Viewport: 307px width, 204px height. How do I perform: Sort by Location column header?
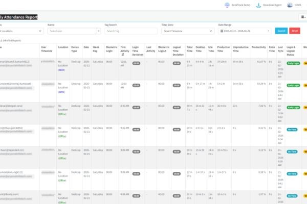click(63, 47)
